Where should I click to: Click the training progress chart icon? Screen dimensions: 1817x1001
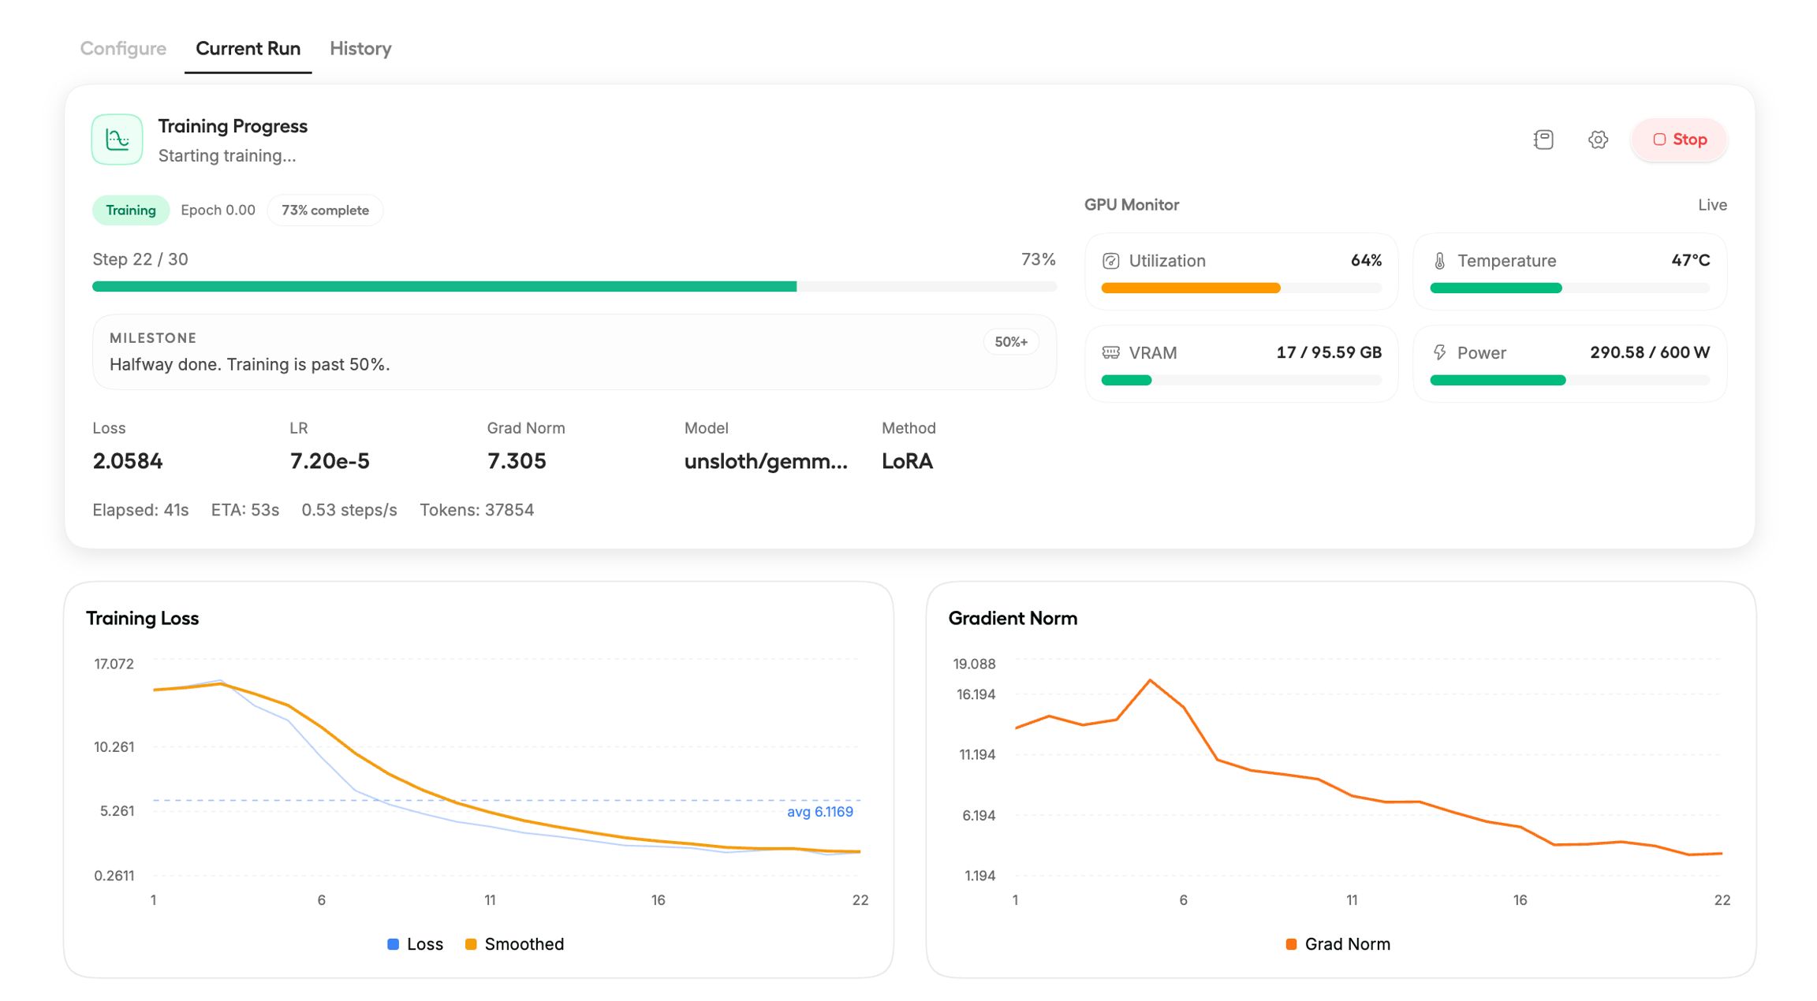(x=117, y=140)
